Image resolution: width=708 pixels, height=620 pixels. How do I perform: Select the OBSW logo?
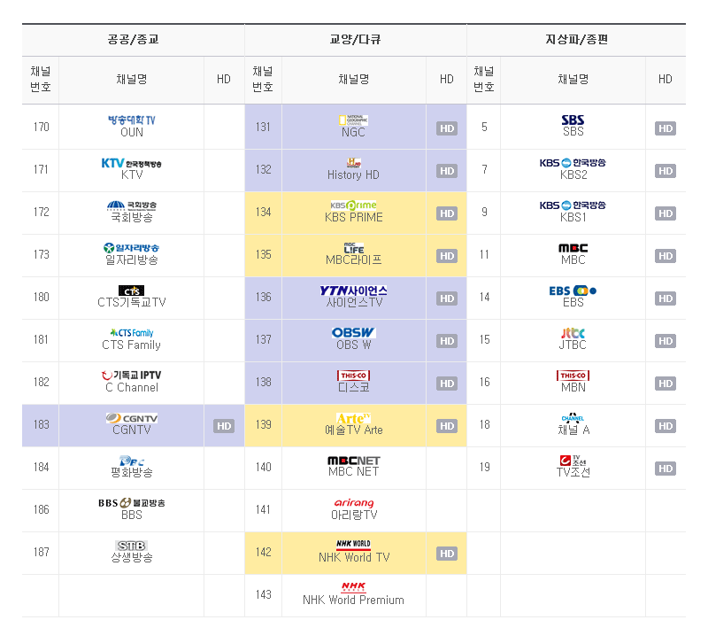point(353,333)
